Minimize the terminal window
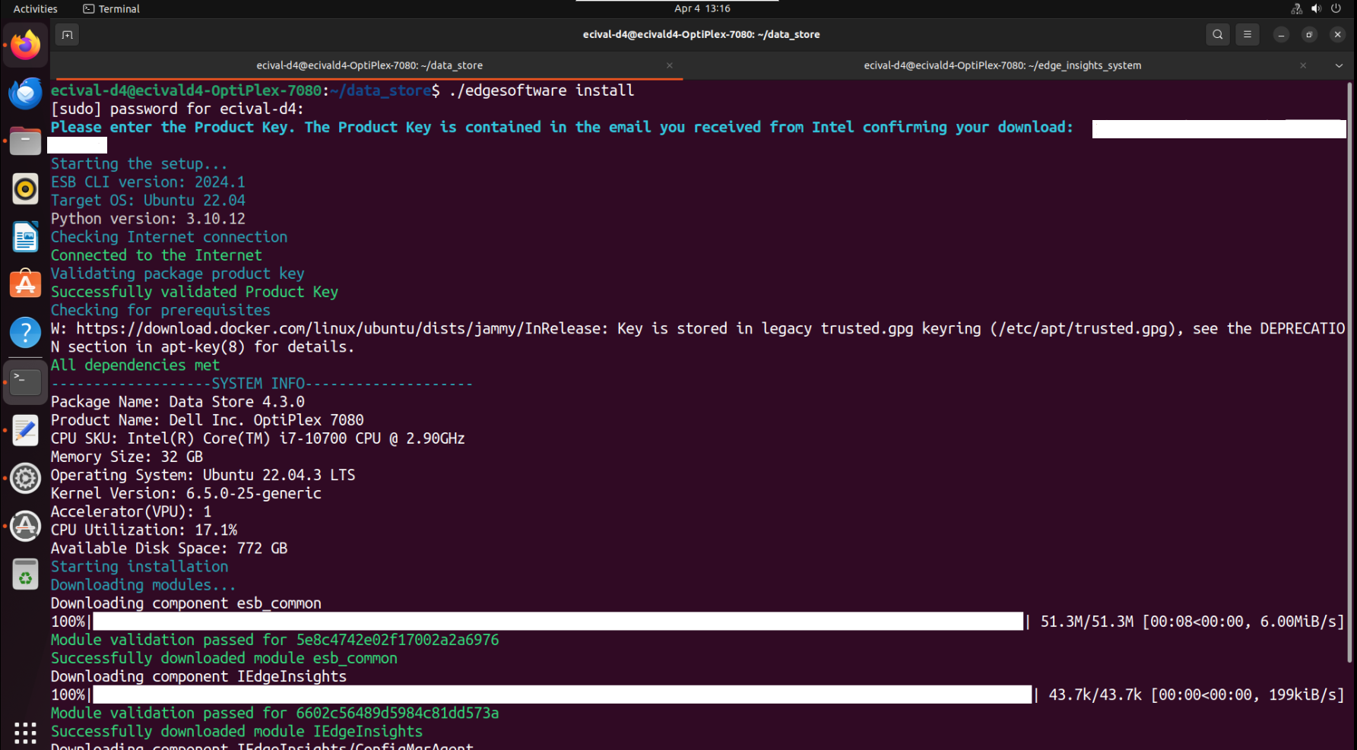The height and width of the screenshot is (750, 1357). pos(1281,34)
